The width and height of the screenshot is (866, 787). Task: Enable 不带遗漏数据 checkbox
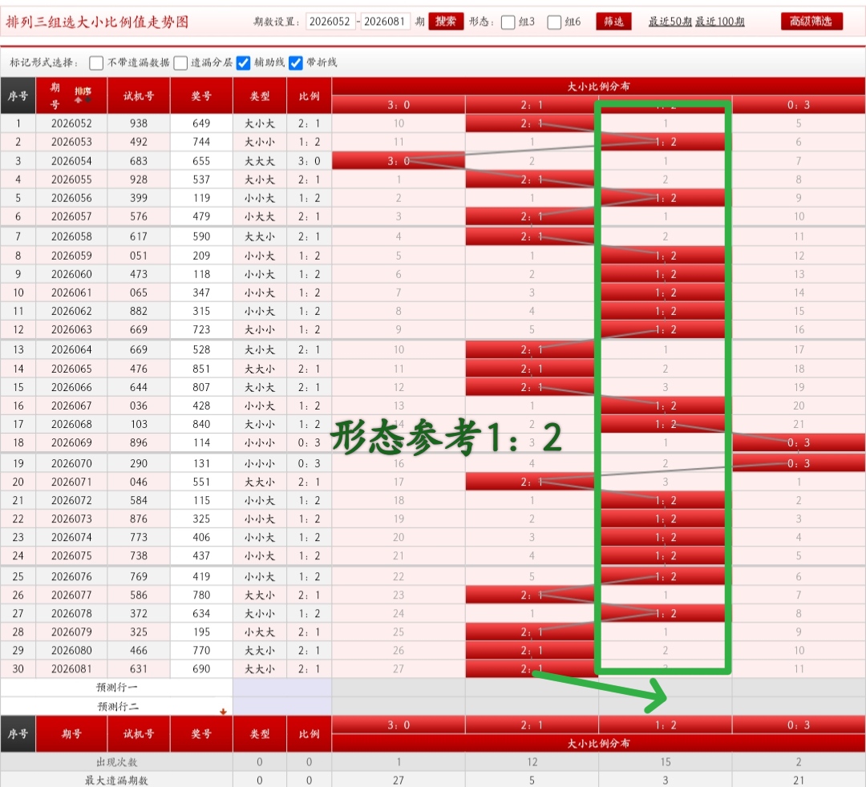pyautogui.click(x=96, y=63)
